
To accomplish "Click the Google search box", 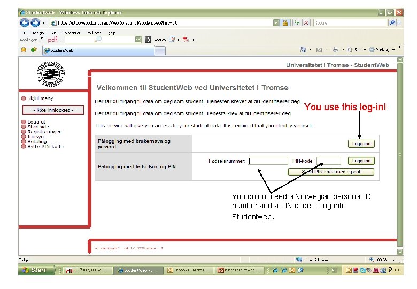I will pyautogui.click(x=350, y=23).
